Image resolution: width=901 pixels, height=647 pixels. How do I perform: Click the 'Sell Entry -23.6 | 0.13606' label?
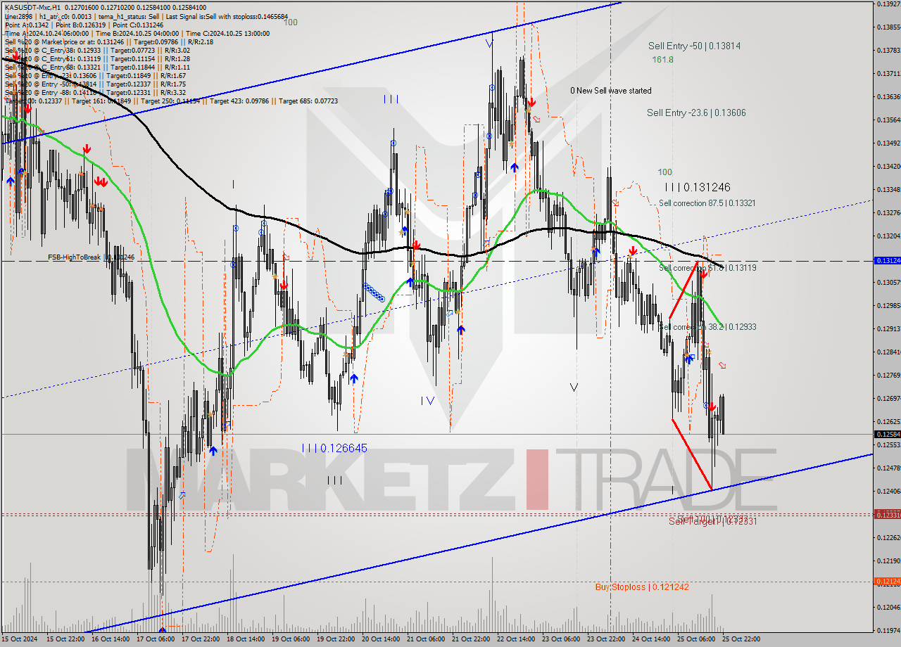[x=696, y=113]
